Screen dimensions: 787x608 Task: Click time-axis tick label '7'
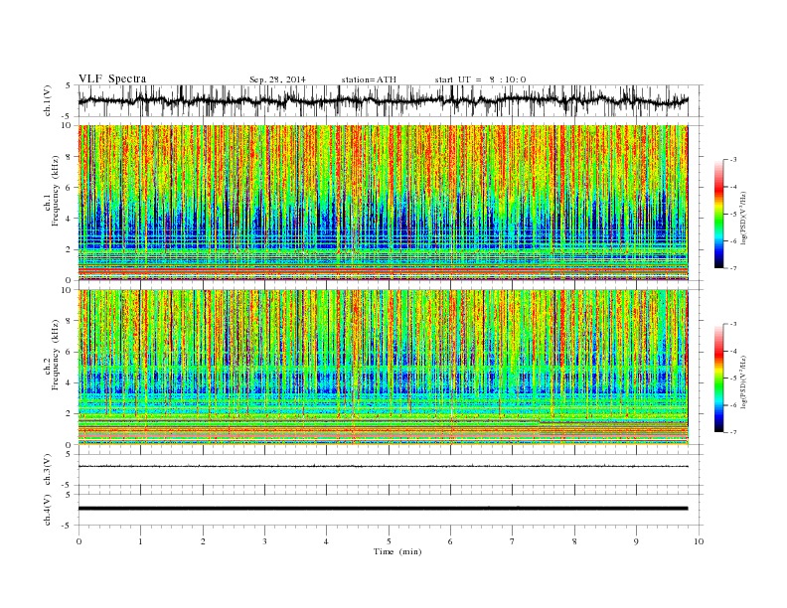coord(513,541)
